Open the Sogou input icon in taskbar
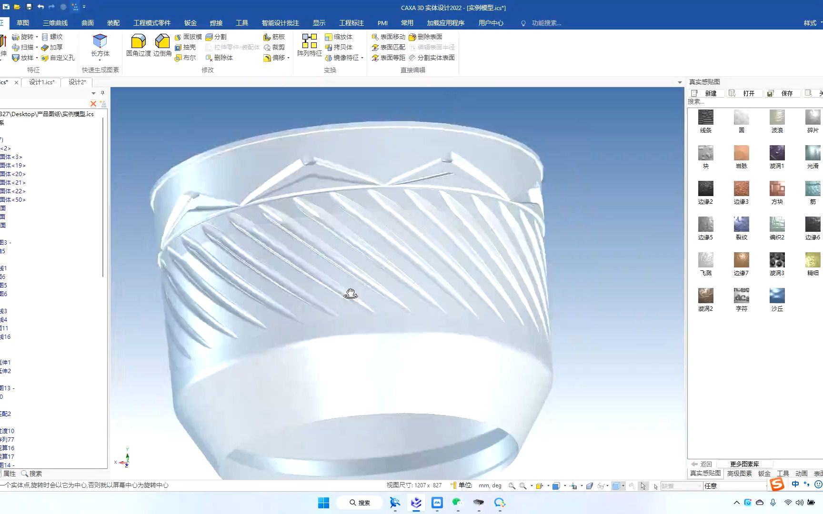This screenshot has height=514, width=823. [776, 485]
